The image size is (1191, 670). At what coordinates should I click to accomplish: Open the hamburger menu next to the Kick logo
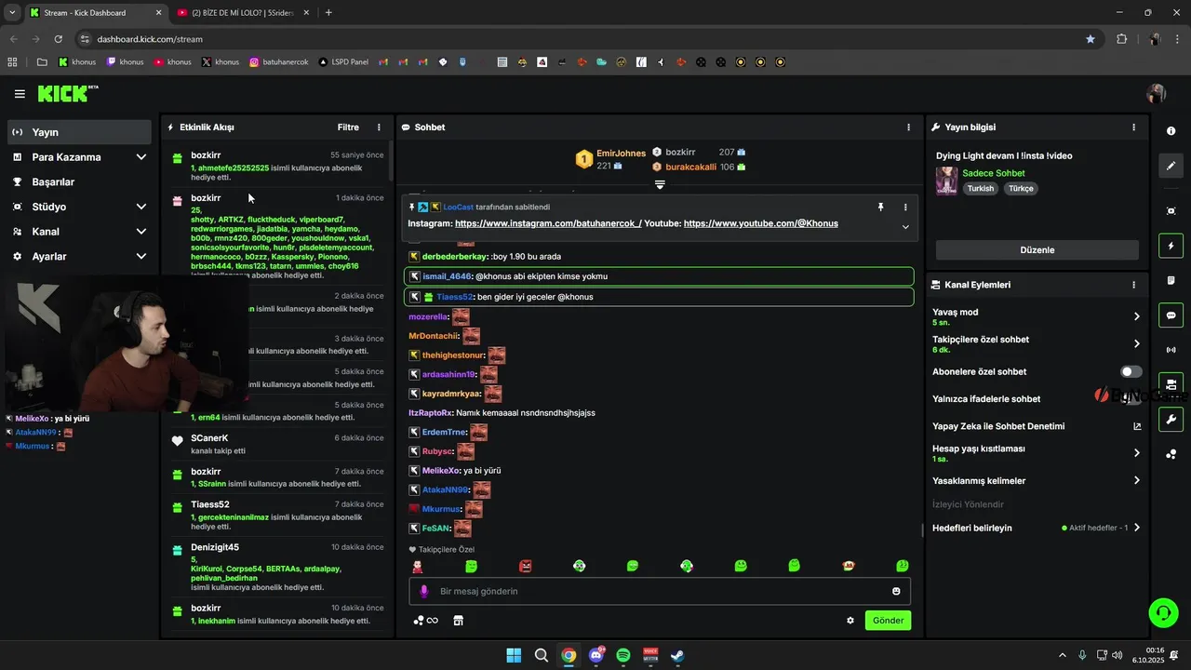[x=20, y=94]
